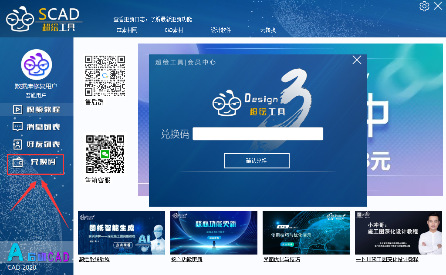Open the settings gear icon
This screenshot has width=446, height=275.
(x=424, y=6)
